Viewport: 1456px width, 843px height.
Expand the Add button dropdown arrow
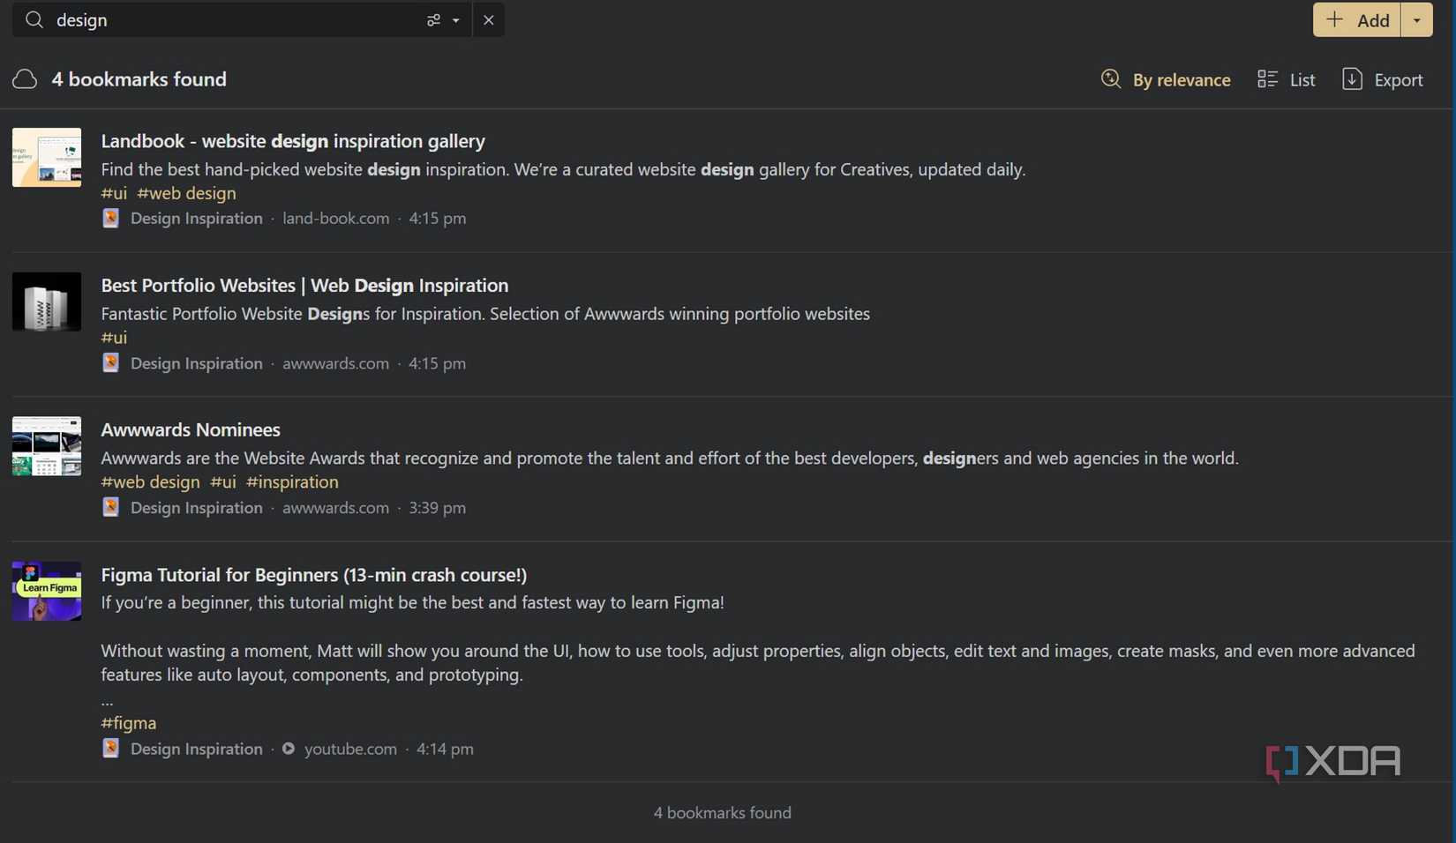tap(1416, 19)
